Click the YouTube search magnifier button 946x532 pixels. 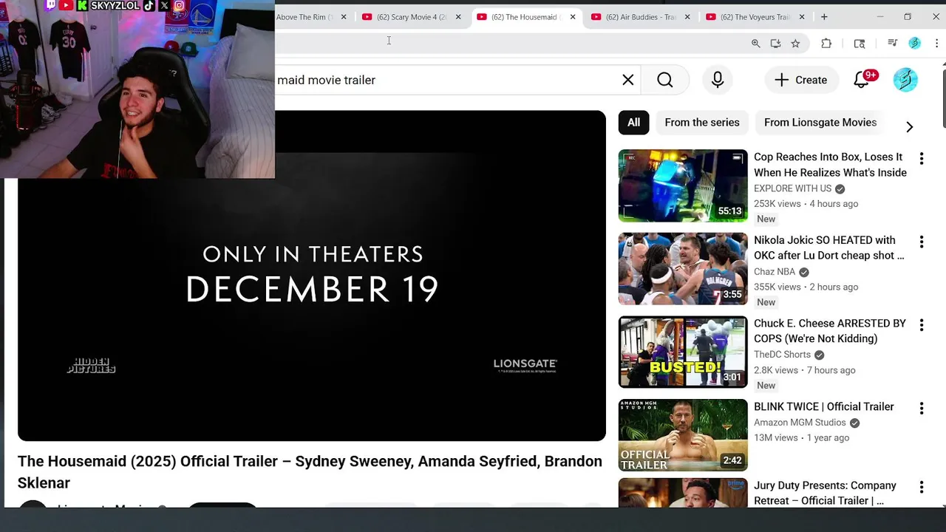click(x=665, y=80)
